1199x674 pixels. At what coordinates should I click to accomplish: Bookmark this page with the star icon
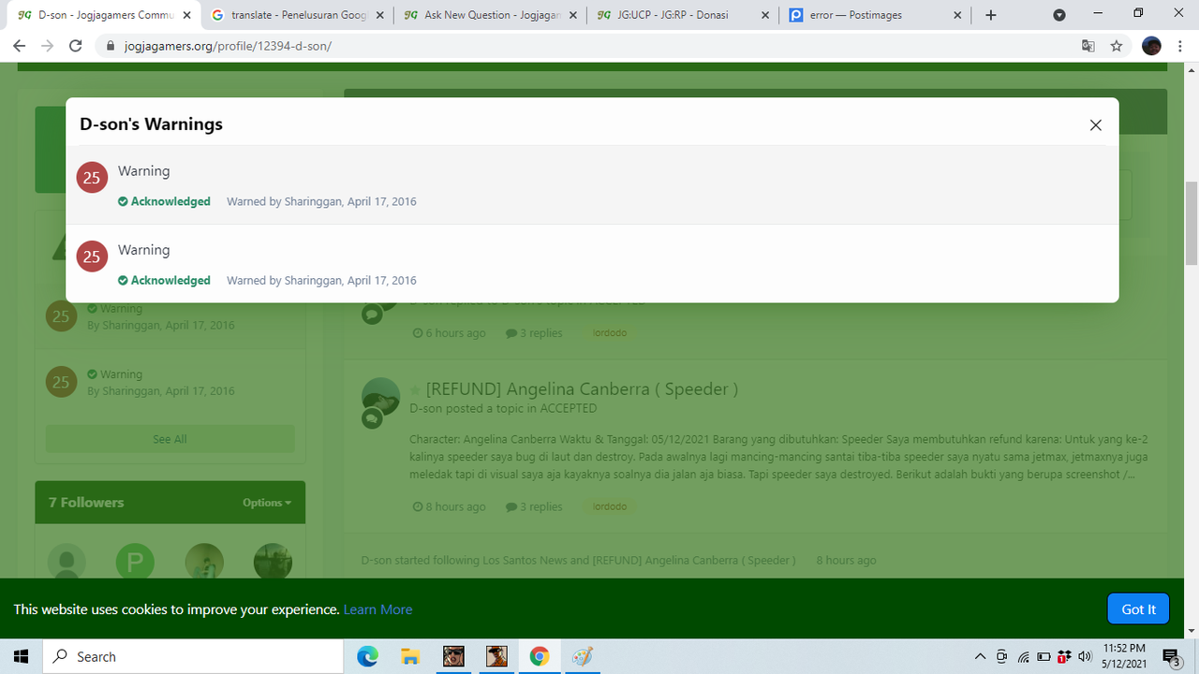click(x=1117, y=46)
